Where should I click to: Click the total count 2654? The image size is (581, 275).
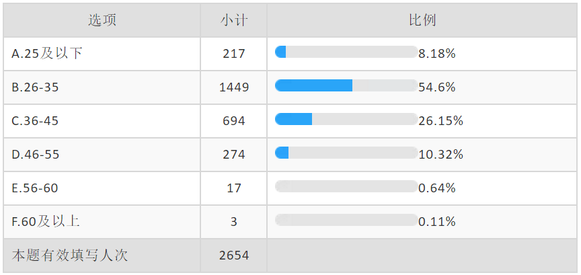pyautogui.click(x=234, y=256)
